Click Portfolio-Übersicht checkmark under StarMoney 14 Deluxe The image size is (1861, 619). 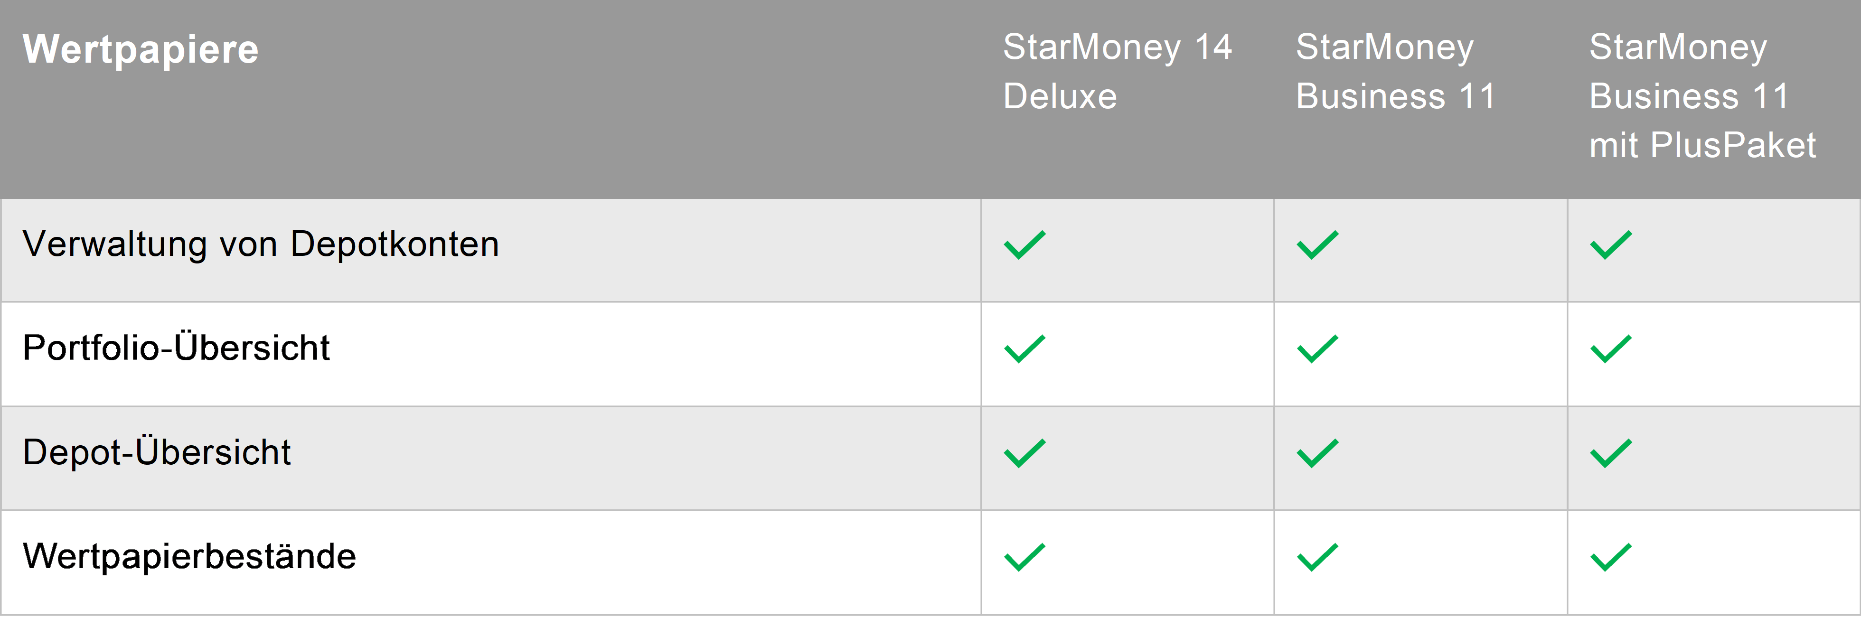pos(1024,349)
